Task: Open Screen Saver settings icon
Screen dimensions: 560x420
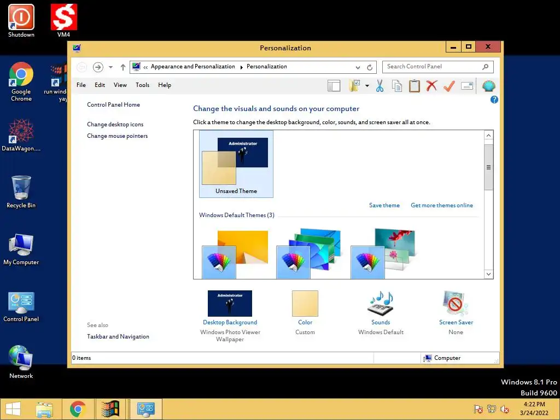Action: point(456,304)
